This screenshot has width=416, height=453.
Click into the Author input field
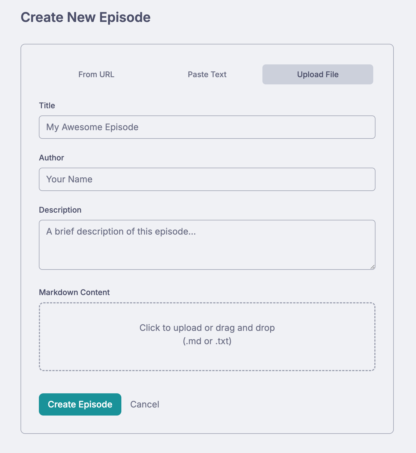pos(207,179)
